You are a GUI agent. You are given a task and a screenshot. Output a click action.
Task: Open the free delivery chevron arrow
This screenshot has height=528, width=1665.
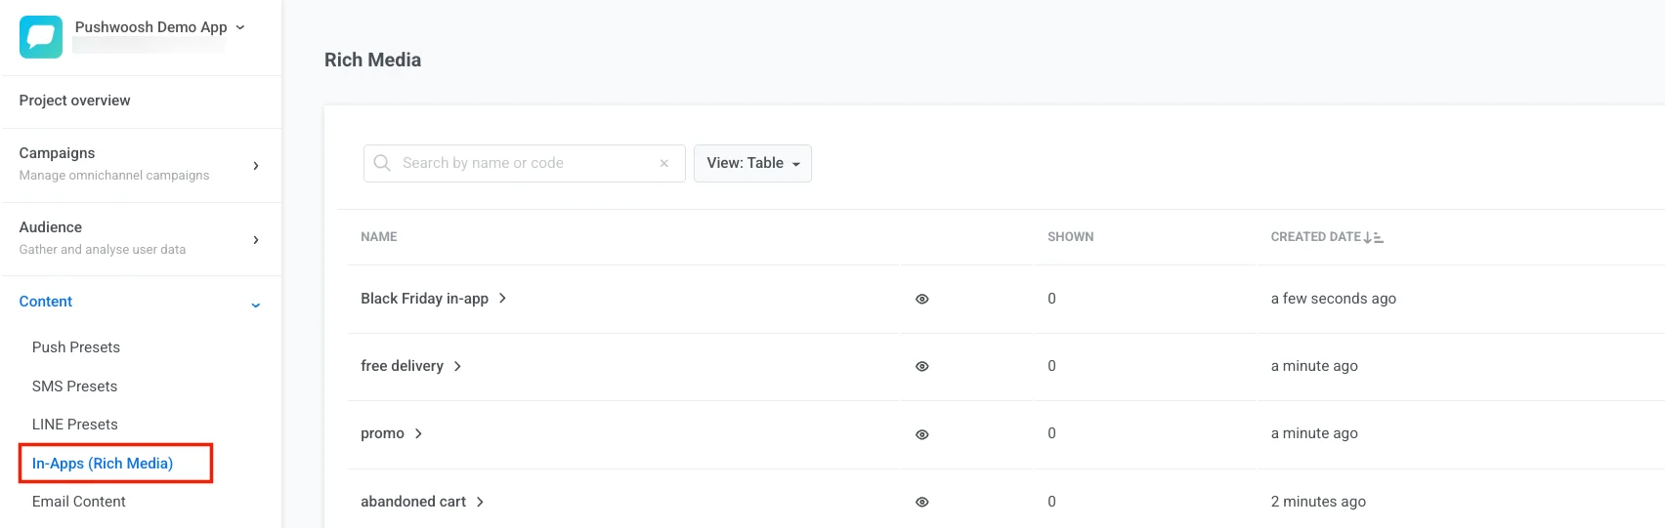coord(457,366)
